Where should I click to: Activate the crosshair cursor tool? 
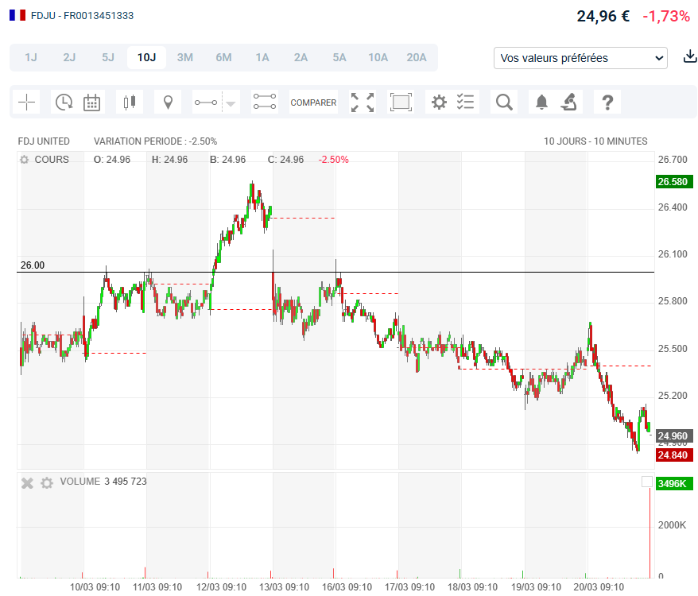(27, 102)
